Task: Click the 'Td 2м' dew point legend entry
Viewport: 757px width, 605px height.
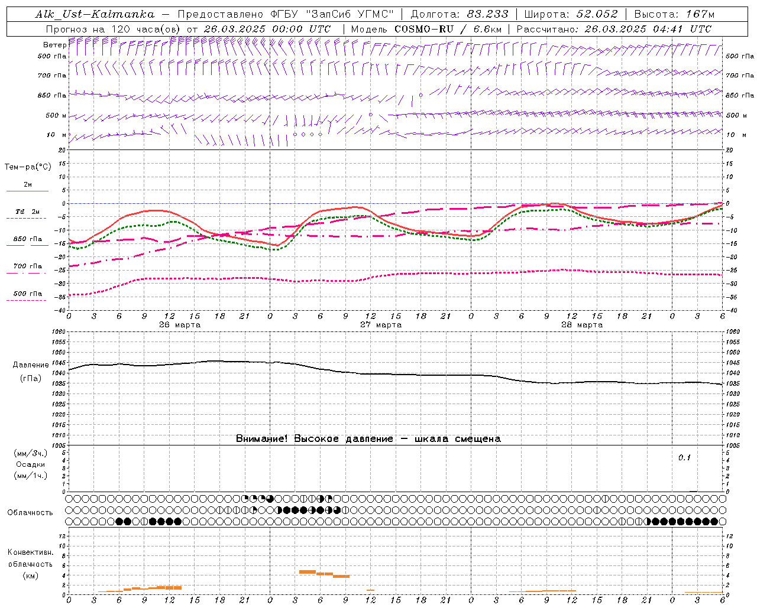Action: point(28,212)
